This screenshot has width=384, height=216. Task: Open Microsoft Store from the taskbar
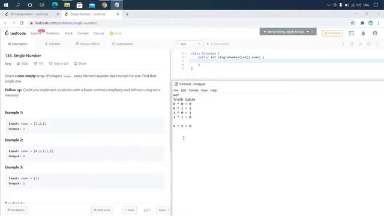click(79, 5)
